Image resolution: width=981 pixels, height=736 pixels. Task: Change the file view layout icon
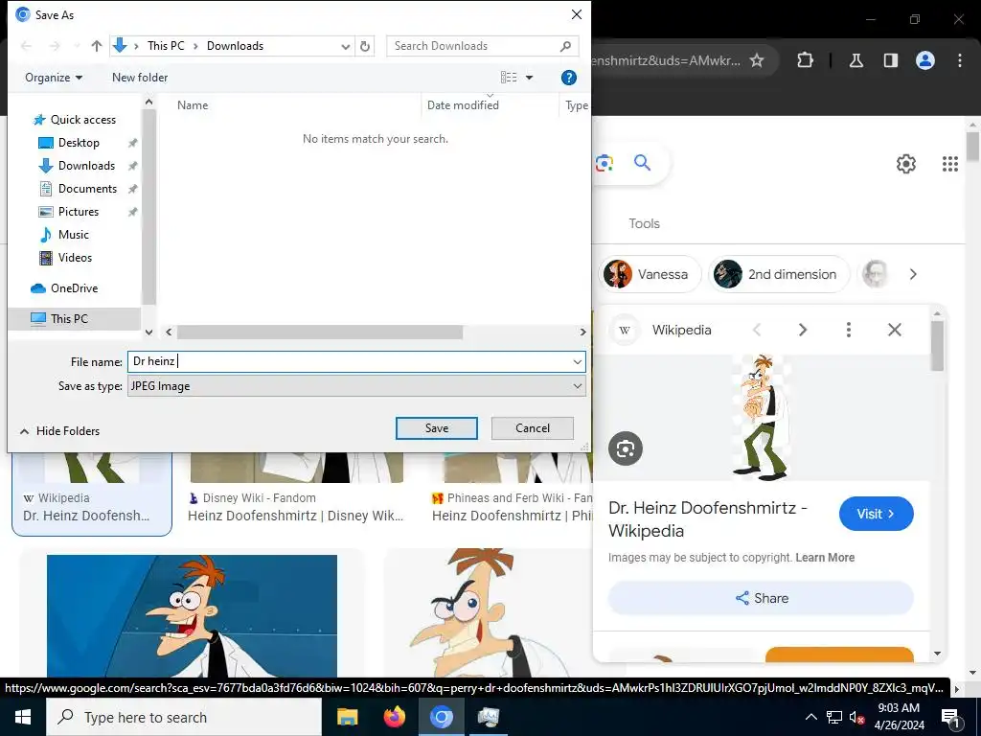[509, 78]
